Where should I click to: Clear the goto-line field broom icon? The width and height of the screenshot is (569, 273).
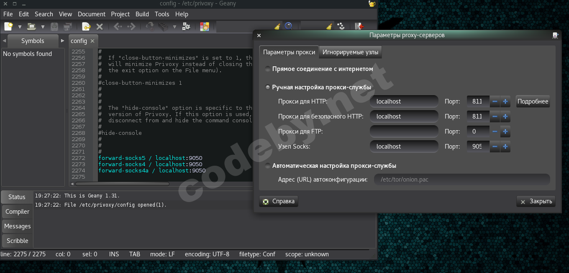click(x=329, y=27)
